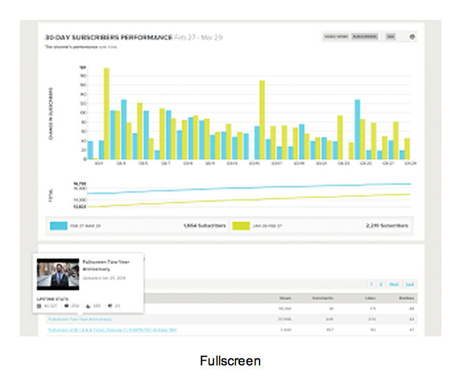460x376 pixels.
Task: Go to page 2 of video list
Action: point(381,284)
